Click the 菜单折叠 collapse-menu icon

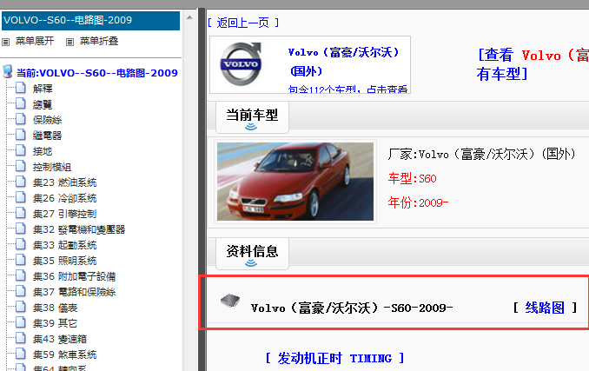[69, 42]
